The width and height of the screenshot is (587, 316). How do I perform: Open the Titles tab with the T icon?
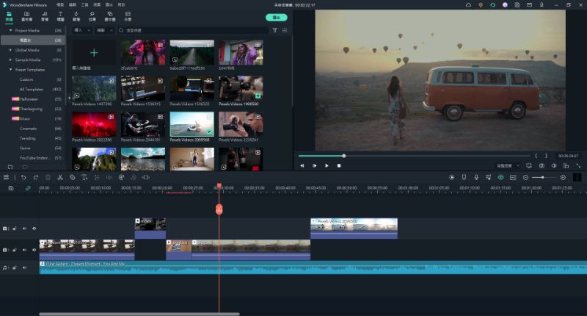click(x=60, y=16)
